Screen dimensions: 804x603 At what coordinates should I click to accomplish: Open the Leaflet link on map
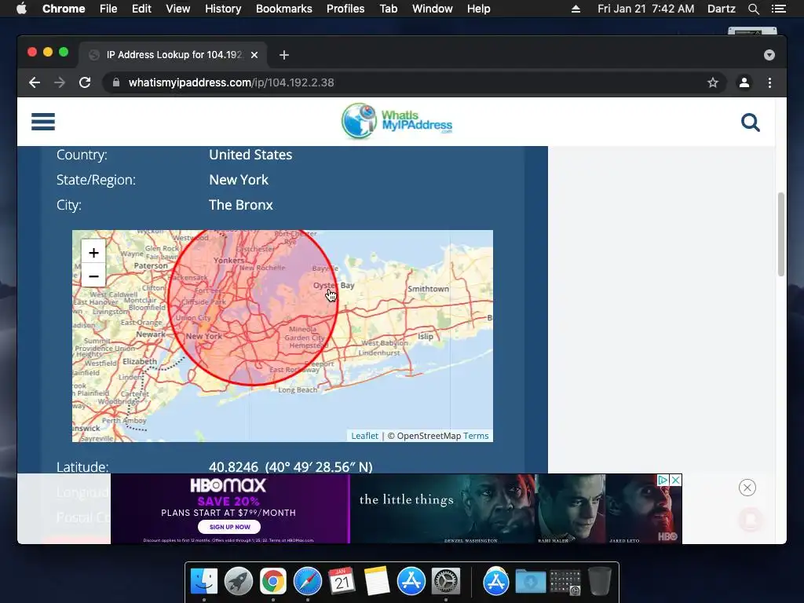(364, 436)
